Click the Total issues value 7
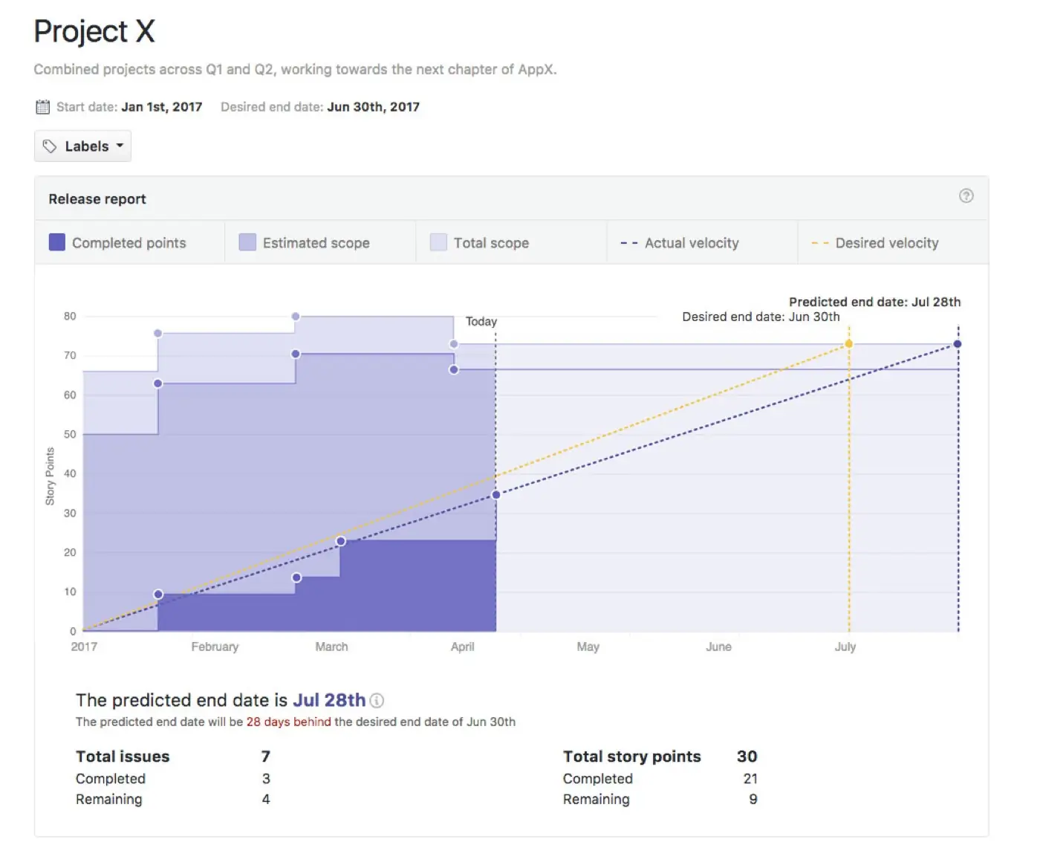 [266, 757]
